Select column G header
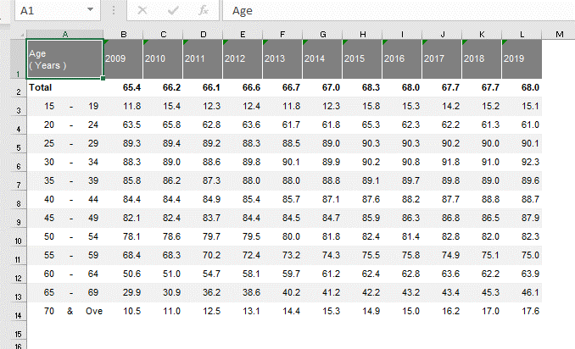The image size is (575, 349). (322, 33)
